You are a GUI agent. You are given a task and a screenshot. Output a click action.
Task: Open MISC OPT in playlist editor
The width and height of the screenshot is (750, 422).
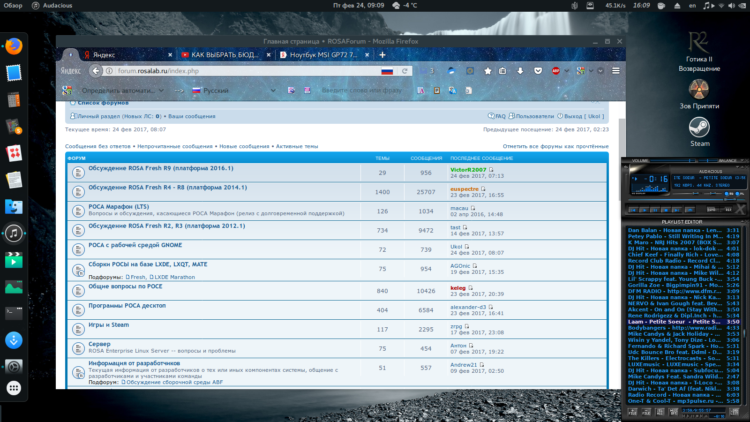(x=674, y=412)
